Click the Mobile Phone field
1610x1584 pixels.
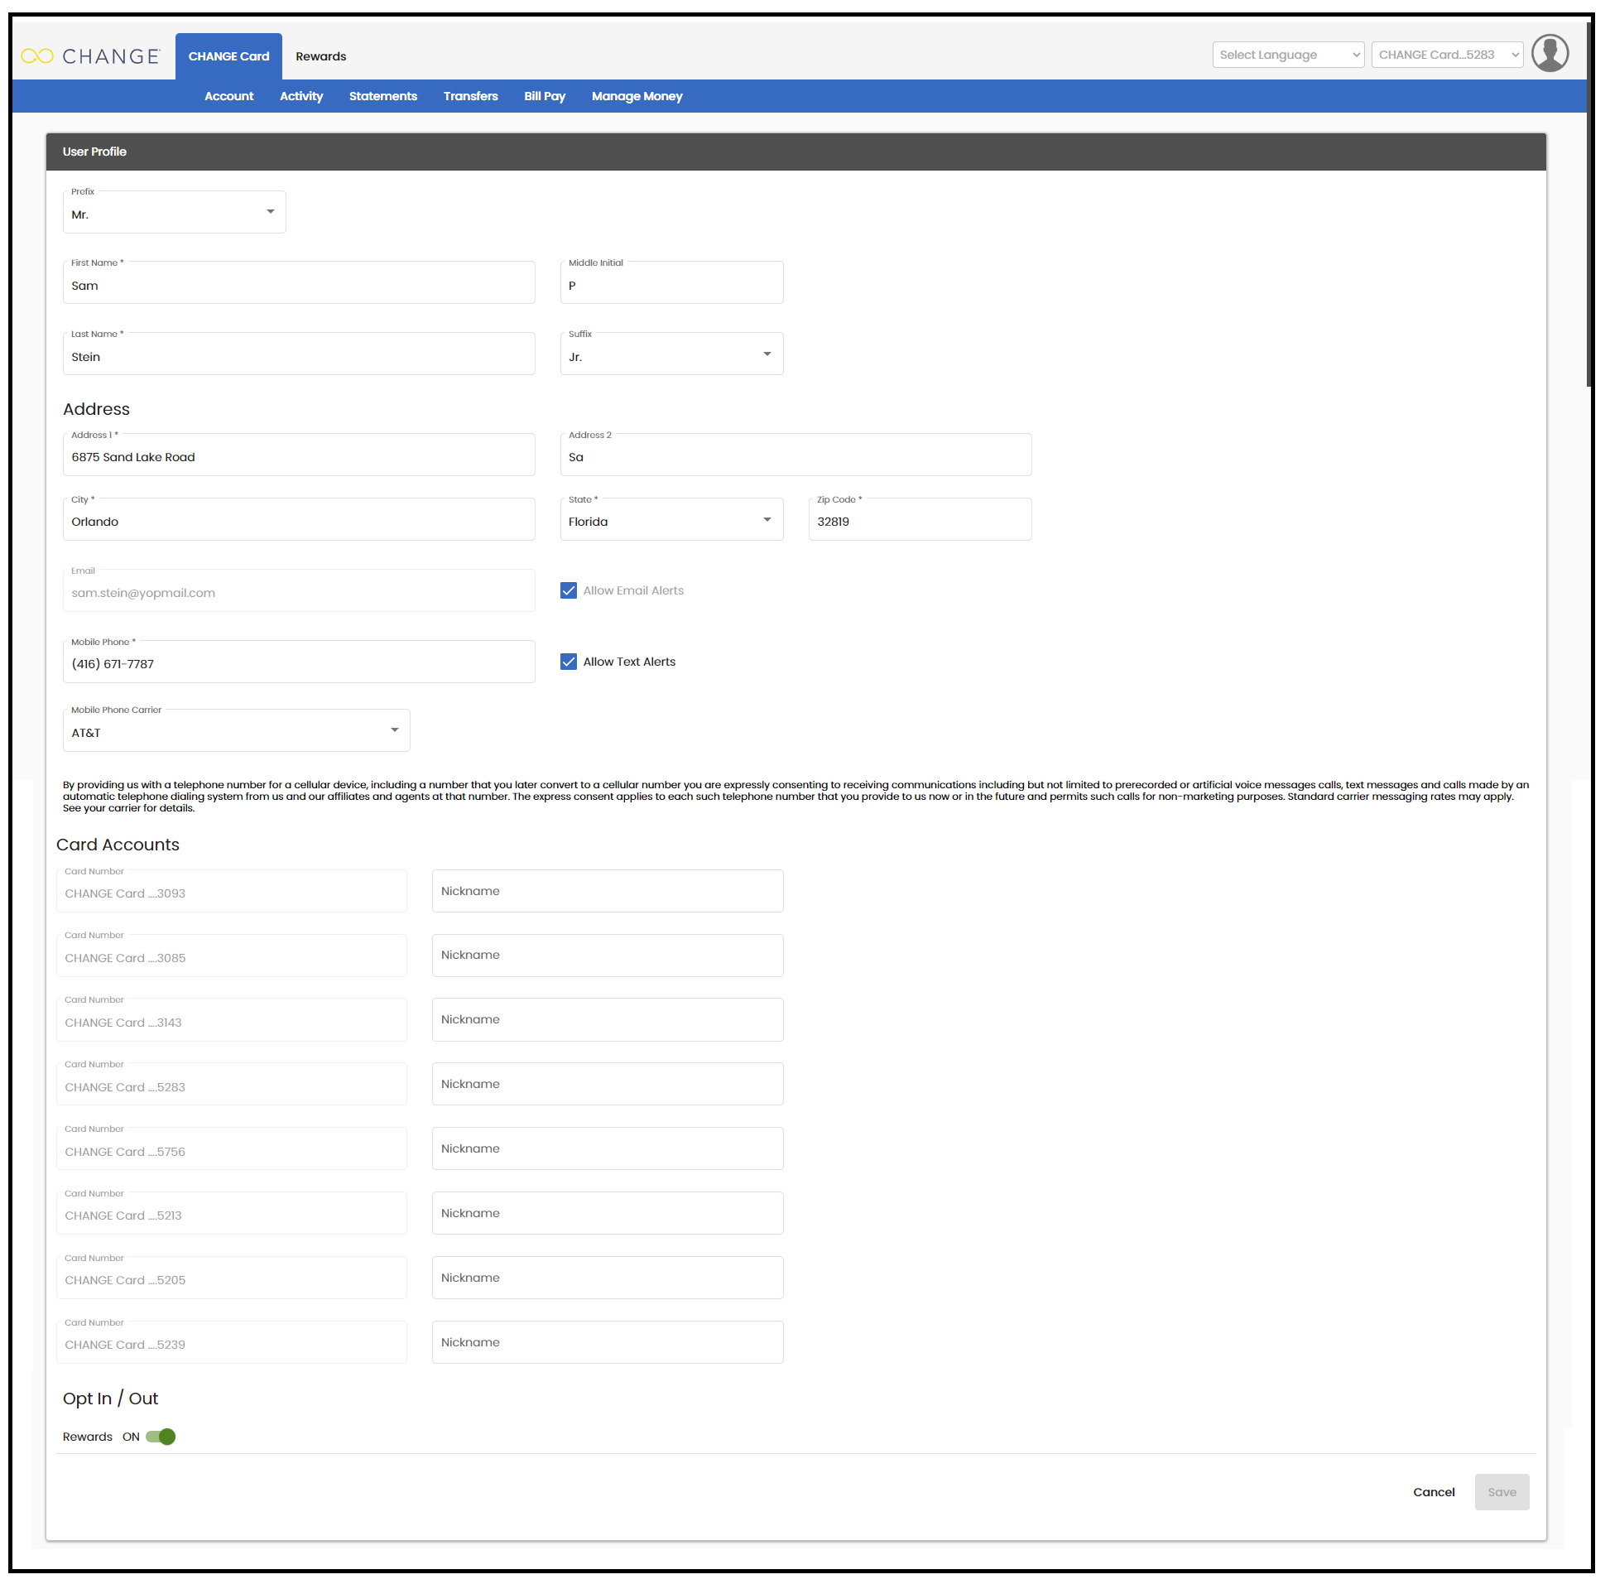point(299,662)
